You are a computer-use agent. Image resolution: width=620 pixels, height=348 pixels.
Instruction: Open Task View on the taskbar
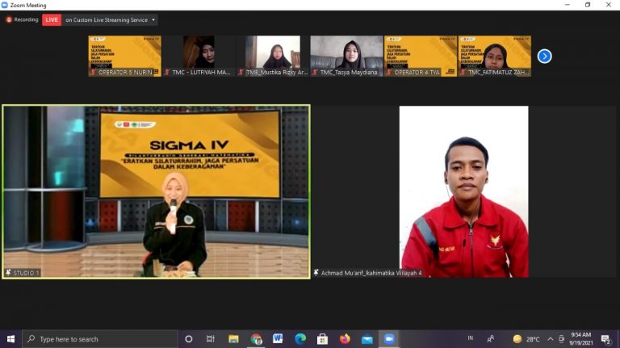[211, 339]
